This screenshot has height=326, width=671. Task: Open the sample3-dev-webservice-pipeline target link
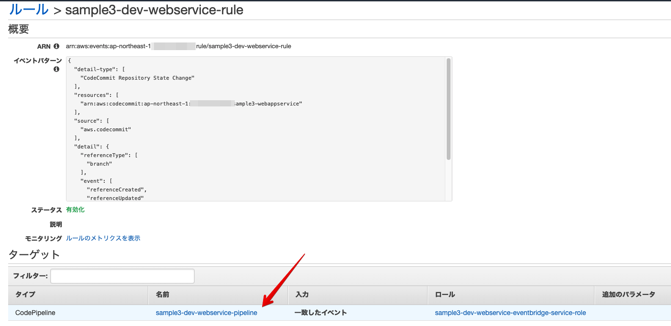pyautogui.click(x=206, y=313)
